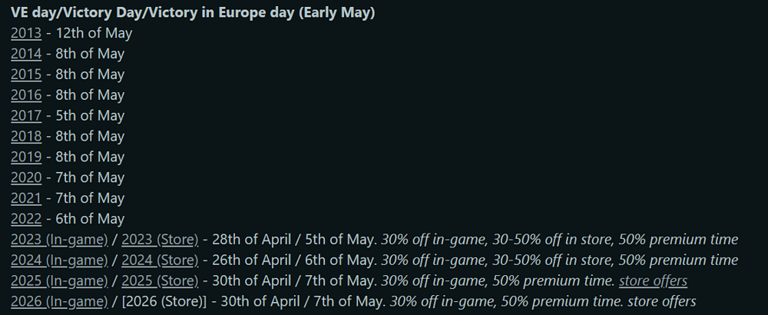The width and height of the screenshot is (768, 315).
Task: Open the 2014 VE day link
Action: coord(26,55)
